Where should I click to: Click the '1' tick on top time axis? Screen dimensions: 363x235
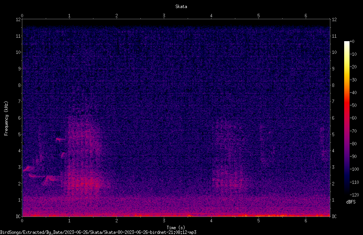[69, 16]
